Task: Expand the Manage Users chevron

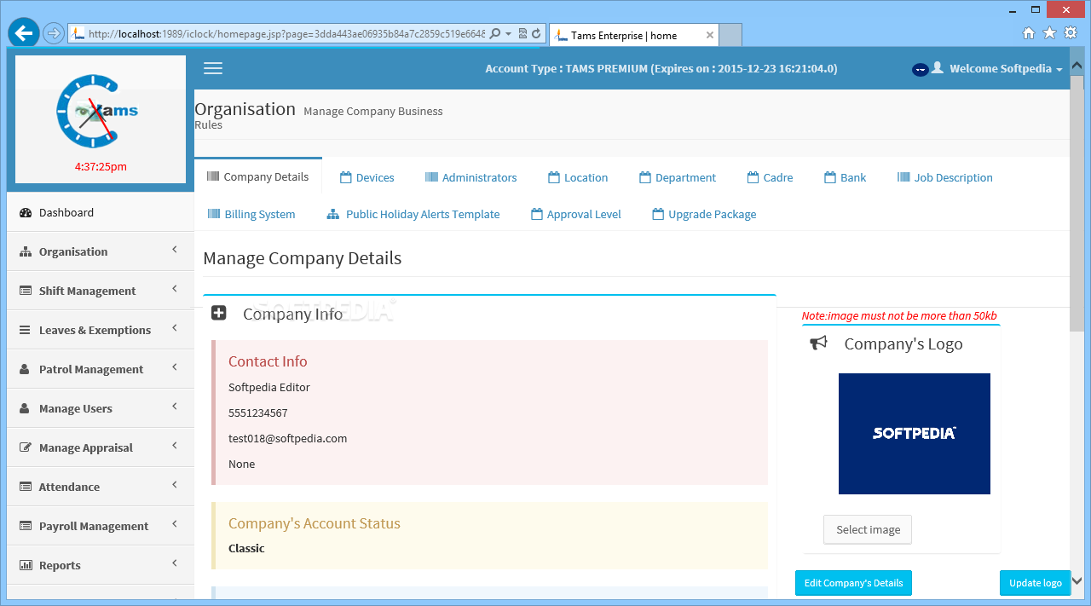Action: click(x=174, y=407)
